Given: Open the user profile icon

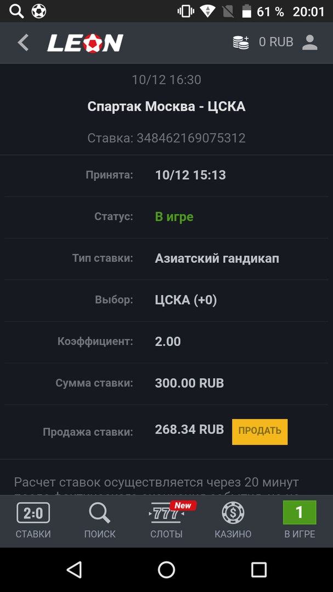Looking at the screenshot, I should (x=310, y=42).
